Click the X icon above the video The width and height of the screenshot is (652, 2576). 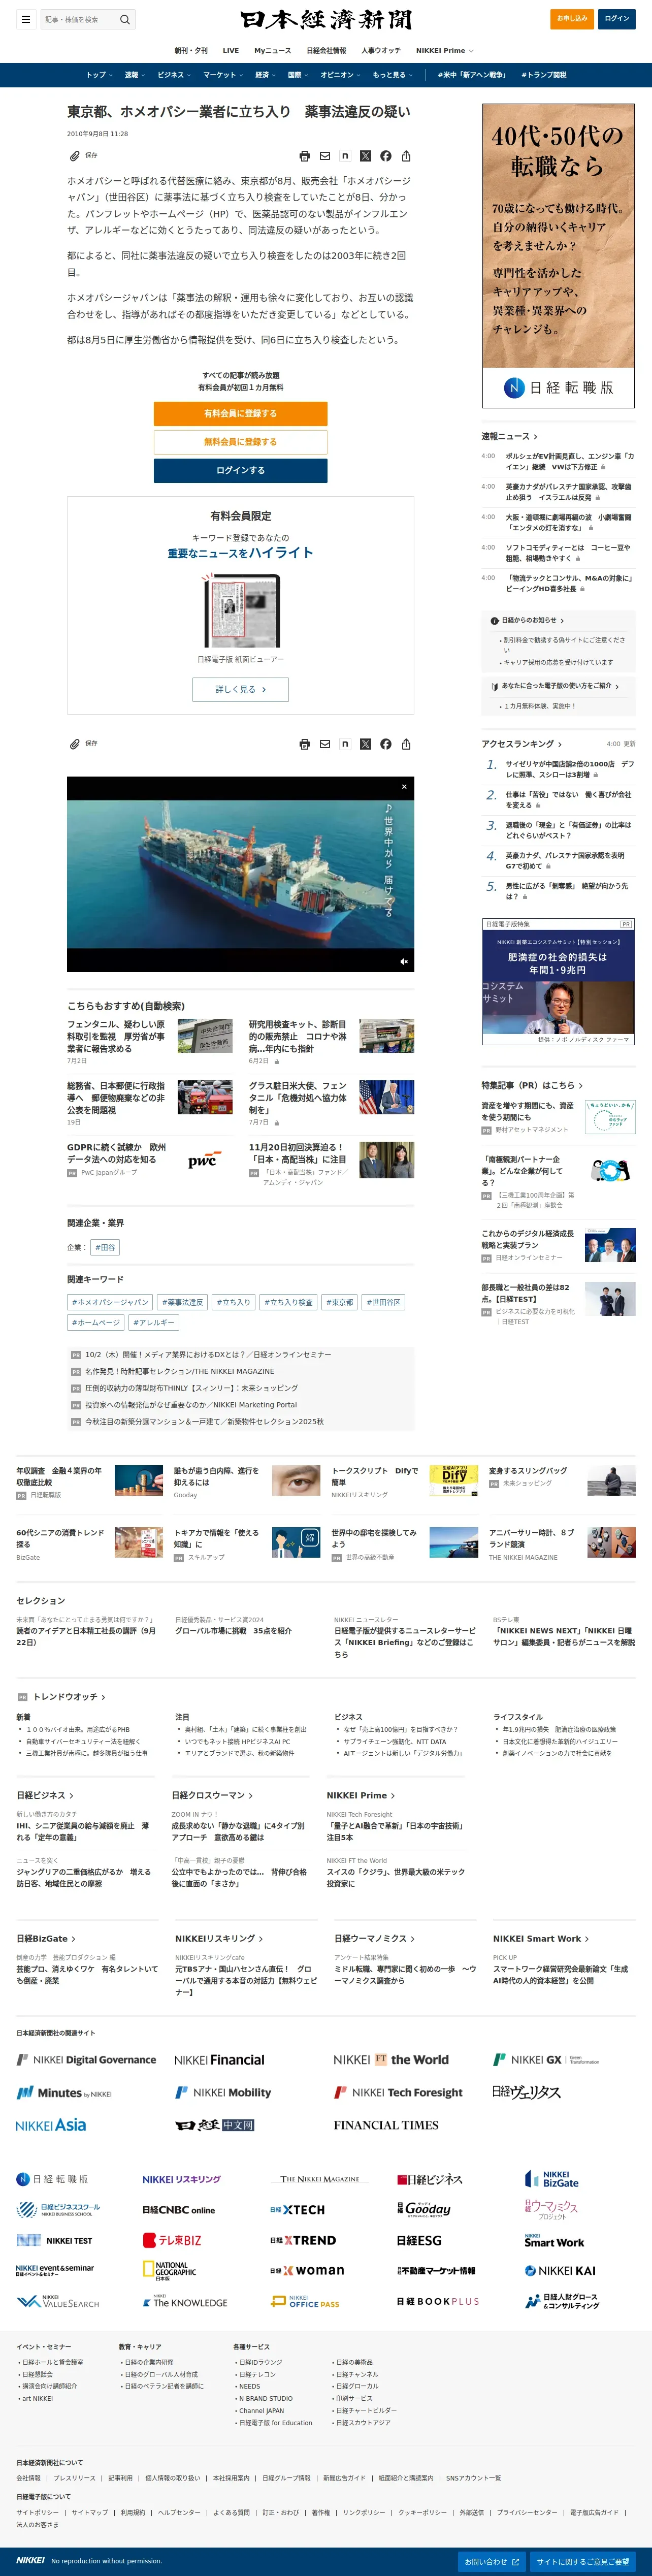pyautogui.click(x=365, y=744)
